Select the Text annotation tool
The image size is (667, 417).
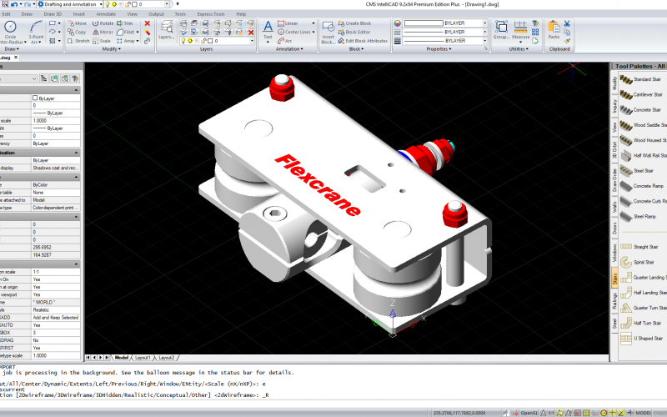pos(268,30)
